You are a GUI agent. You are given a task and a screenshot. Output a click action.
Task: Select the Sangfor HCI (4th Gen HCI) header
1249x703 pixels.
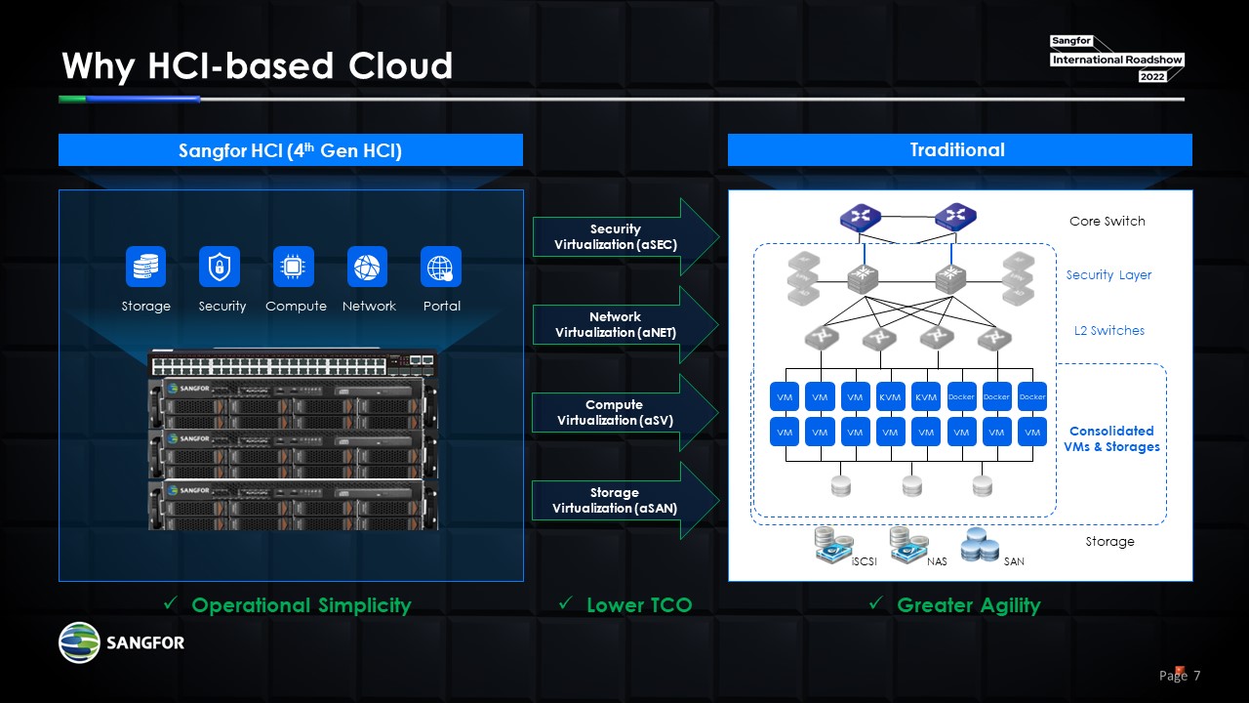pos(291,150)
